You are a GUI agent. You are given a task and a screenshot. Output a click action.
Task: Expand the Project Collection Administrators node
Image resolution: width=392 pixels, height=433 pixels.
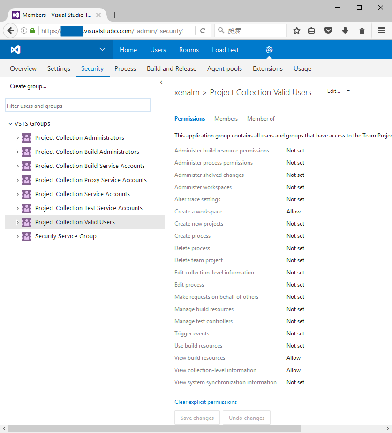(18, 137)
